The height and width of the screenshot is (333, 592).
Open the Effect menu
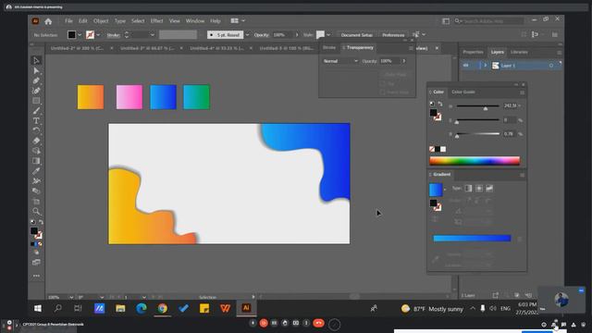(156, 20)
